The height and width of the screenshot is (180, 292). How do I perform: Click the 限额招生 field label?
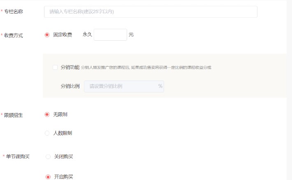(x=14, y=115)
